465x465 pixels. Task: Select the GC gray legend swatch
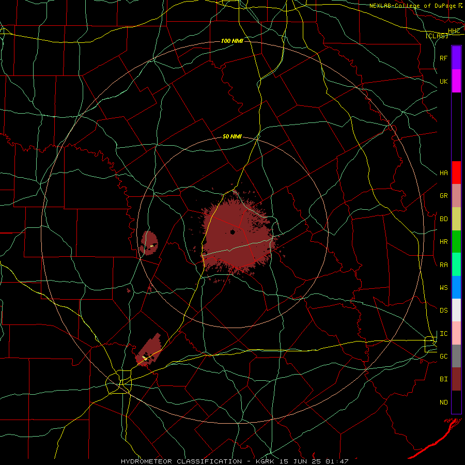point(456,356)
